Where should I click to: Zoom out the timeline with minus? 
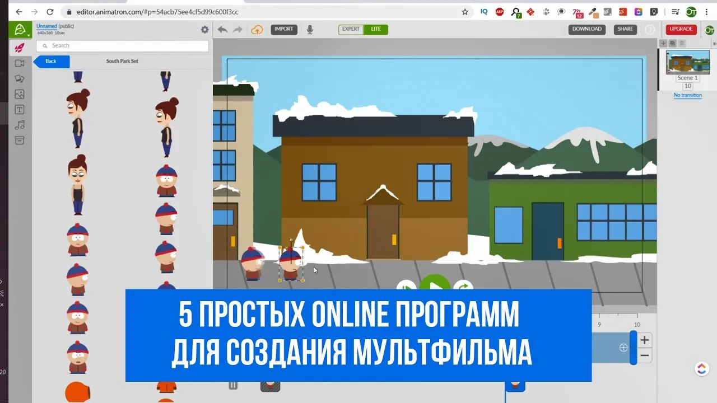(x=645, y=355)
